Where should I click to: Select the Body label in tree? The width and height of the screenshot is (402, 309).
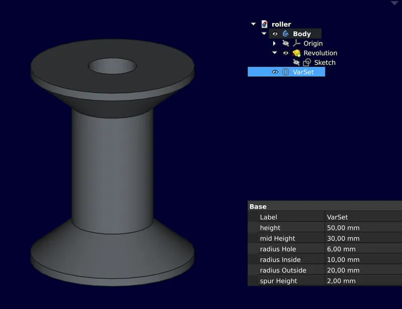tap(302, 34)
